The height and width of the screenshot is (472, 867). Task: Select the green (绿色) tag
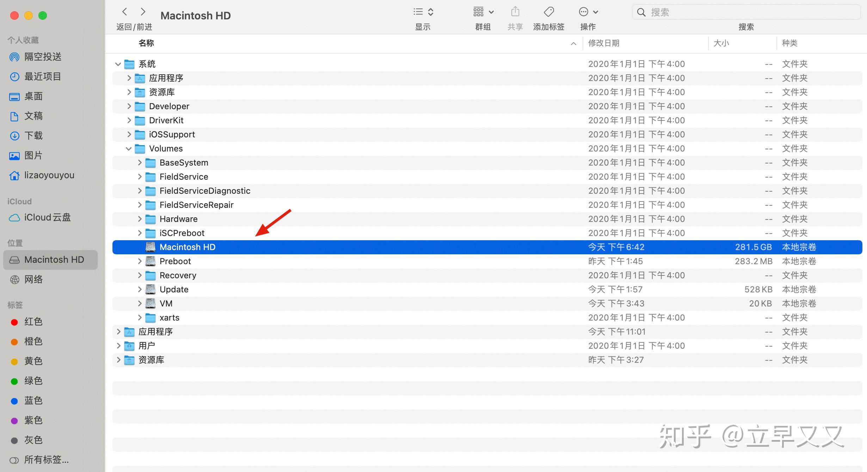[33, 381]
